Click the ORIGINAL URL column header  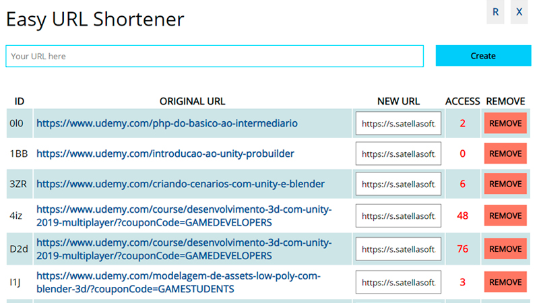(x=193, y=102)
